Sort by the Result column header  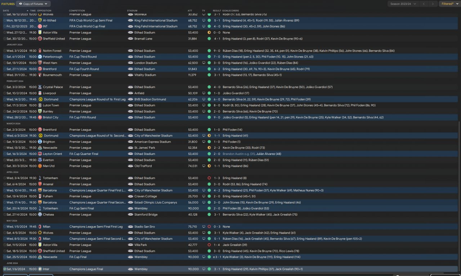[217, 10]
